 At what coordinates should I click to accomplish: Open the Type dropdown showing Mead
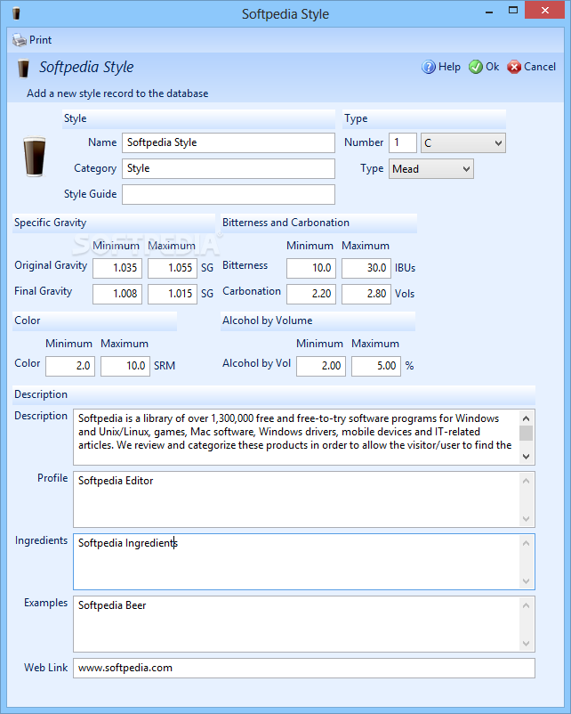430,169
